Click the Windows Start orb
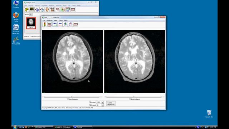This screenshot has width=229, height=129. 15,127
